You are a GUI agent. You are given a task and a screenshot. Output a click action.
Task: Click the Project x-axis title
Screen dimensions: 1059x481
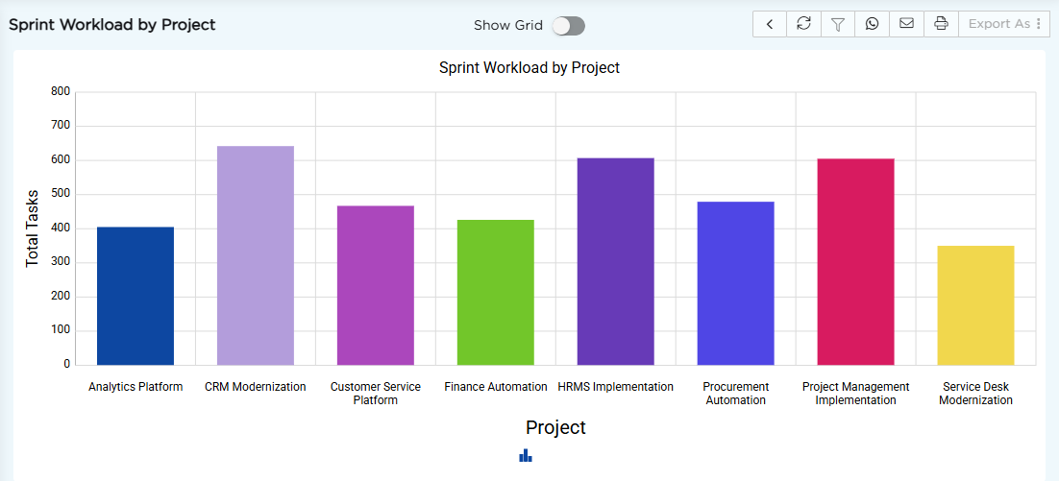(x=555, y=427)
